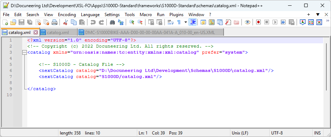
Task: Undo the last edit
Action: tap(93, 22)
